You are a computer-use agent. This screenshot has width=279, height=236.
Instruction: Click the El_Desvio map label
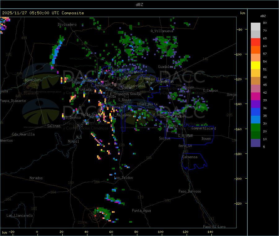click(73, 118)
